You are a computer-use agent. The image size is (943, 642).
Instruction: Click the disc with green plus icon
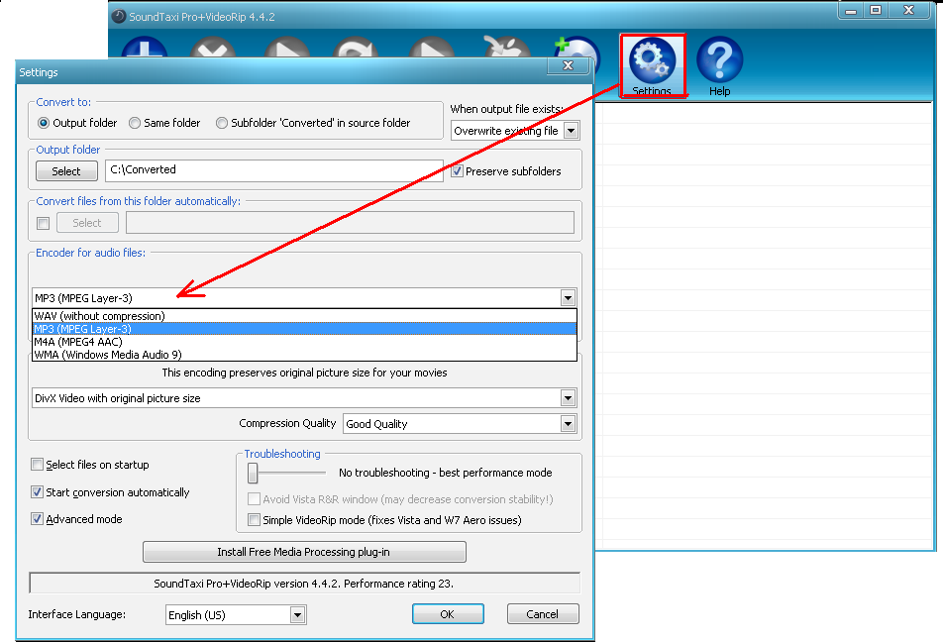point(577,47)
